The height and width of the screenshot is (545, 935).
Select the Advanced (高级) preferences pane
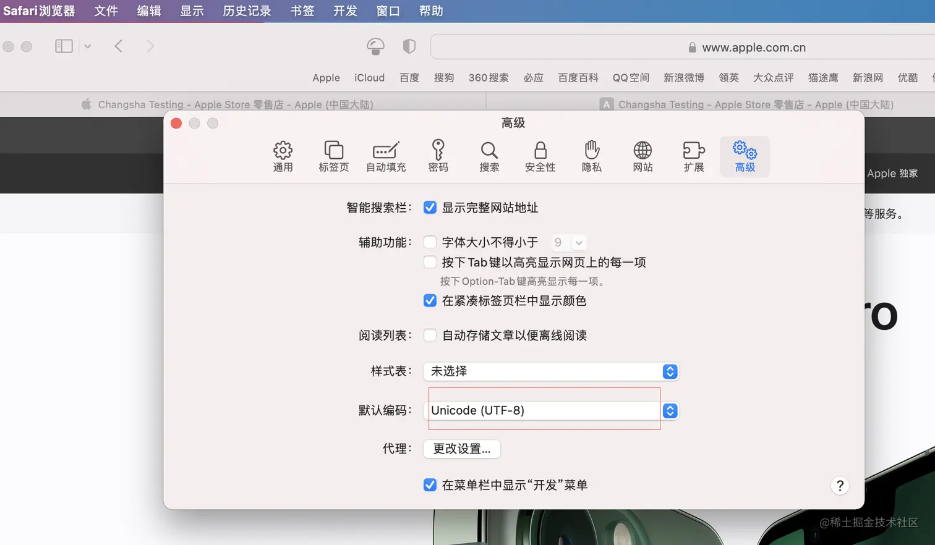[x=745, y=156]
